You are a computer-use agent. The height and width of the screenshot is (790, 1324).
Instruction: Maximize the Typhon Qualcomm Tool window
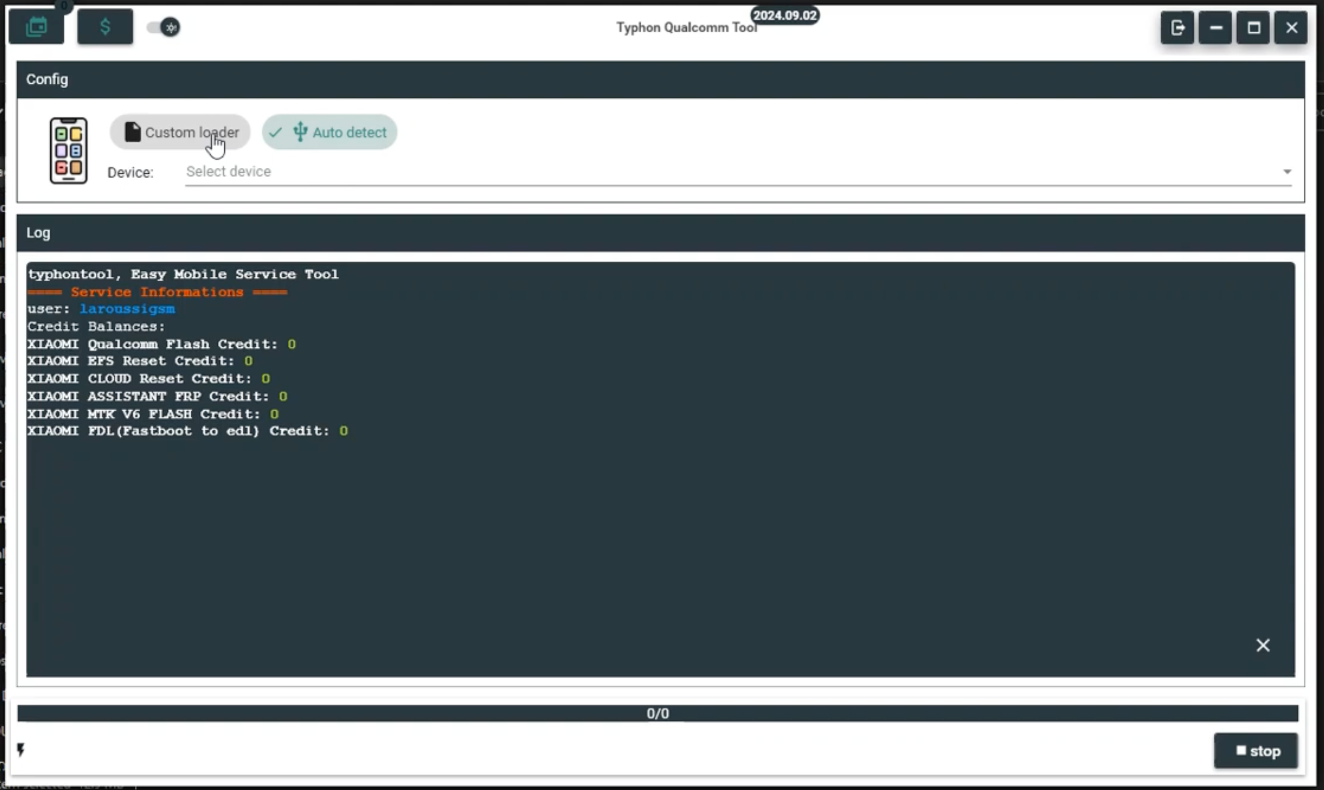click(x=1253, y=27)
